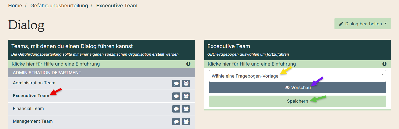The height and width of the screenshot is (129, 399).
Task: Click people icon beside Executive Team
Action: point(186,96)
